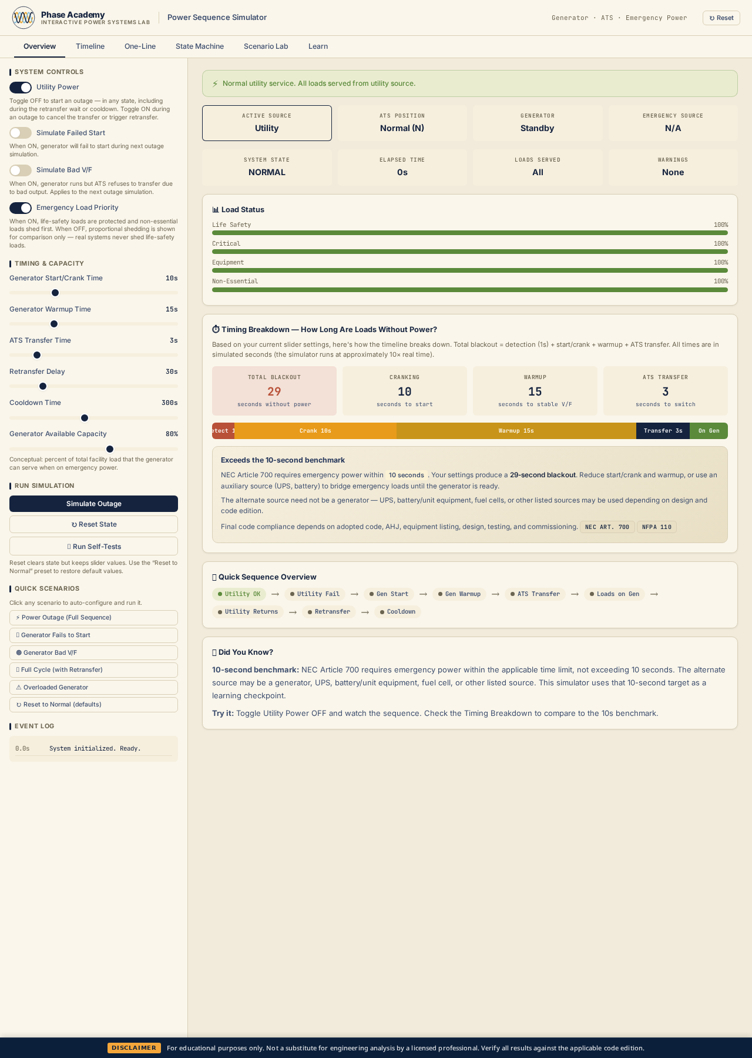Switch to the Overview tab

click(39, 46)
